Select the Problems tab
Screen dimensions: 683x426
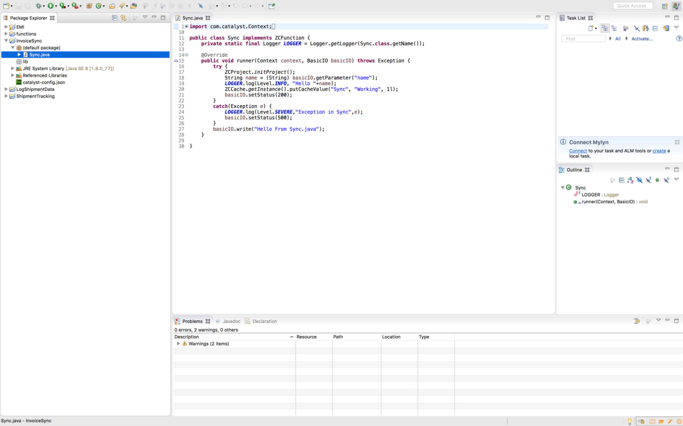coord(192,321)
